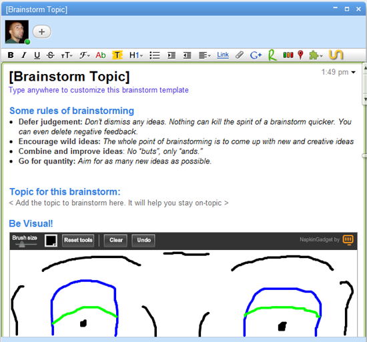This screenshot has width=367, height=342.
Task: Click the scrollbar down arrow
Action: 365,99
